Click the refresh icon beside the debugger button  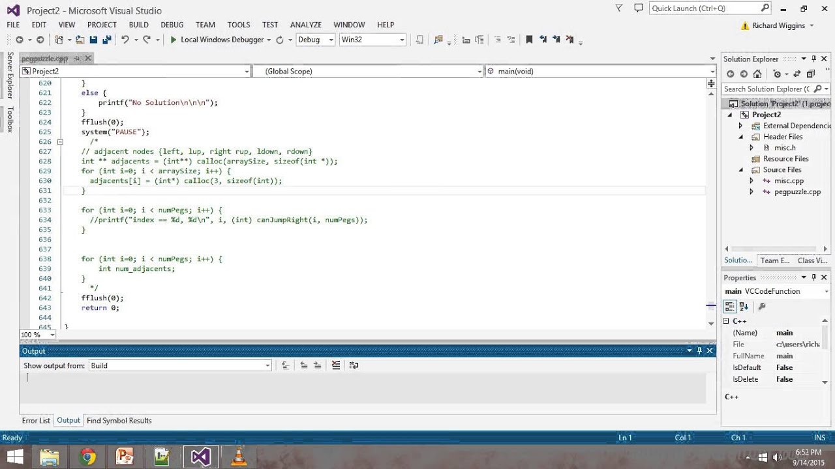(x=280, y=40)
